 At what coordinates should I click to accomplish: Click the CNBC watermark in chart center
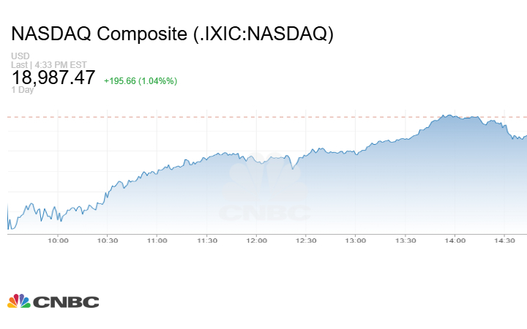[265, 192]
